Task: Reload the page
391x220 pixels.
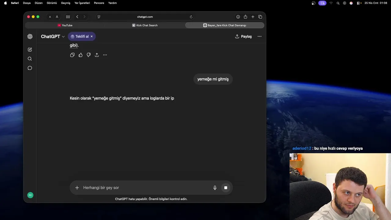Action: [191, 17]
